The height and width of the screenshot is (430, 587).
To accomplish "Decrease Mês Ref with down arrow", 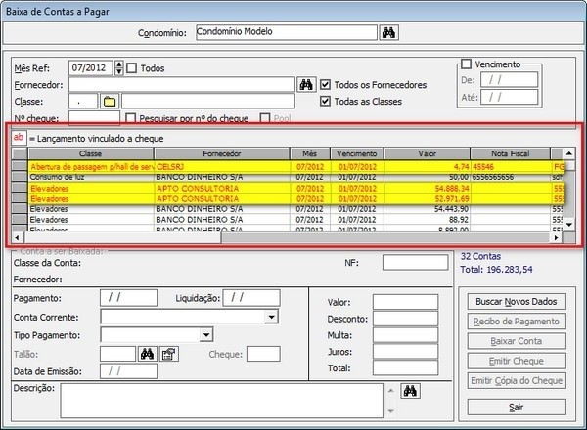I will (119, 71).
